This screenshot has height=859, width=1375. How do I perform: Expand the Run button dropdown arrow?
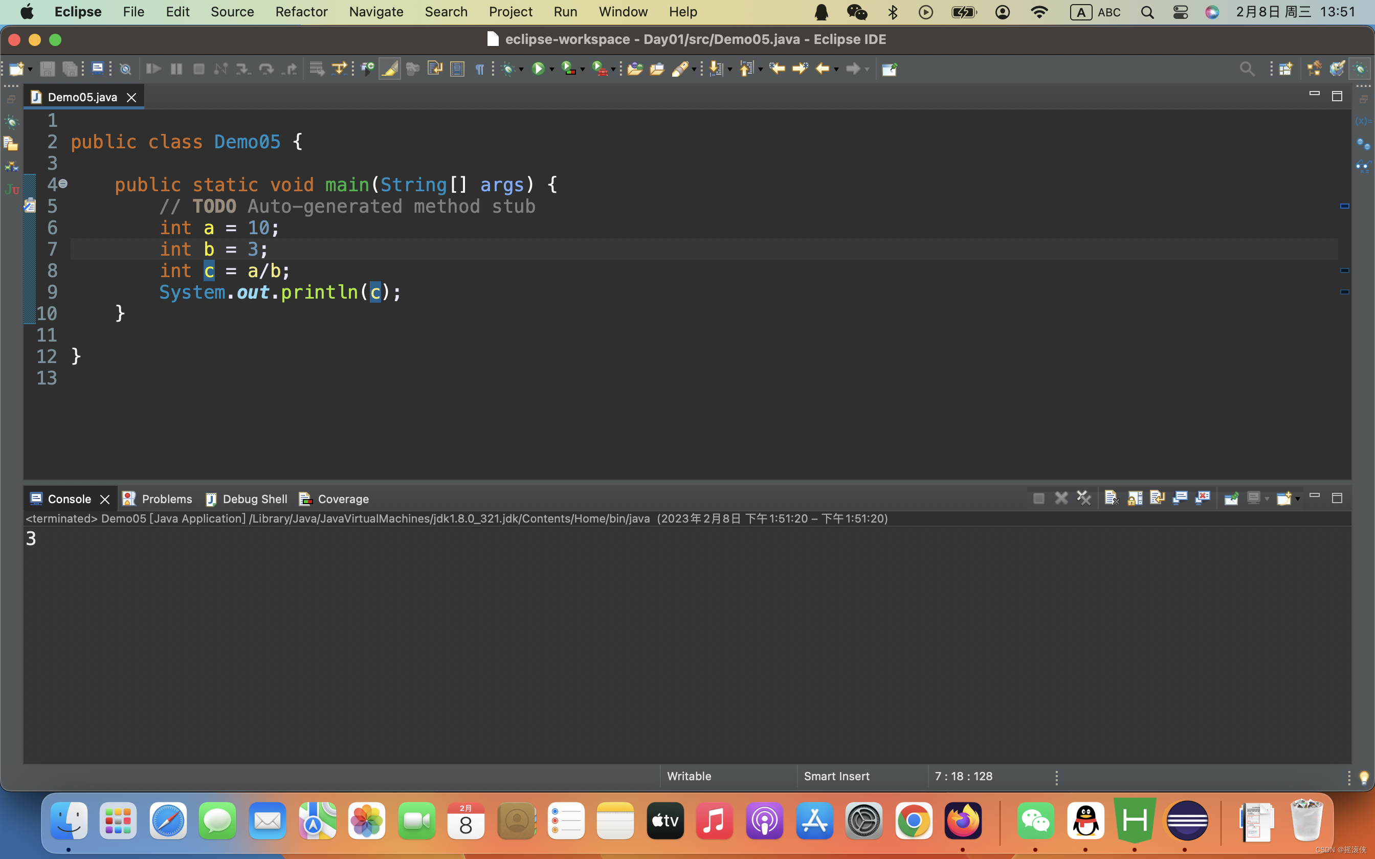[x=552, y=70]
